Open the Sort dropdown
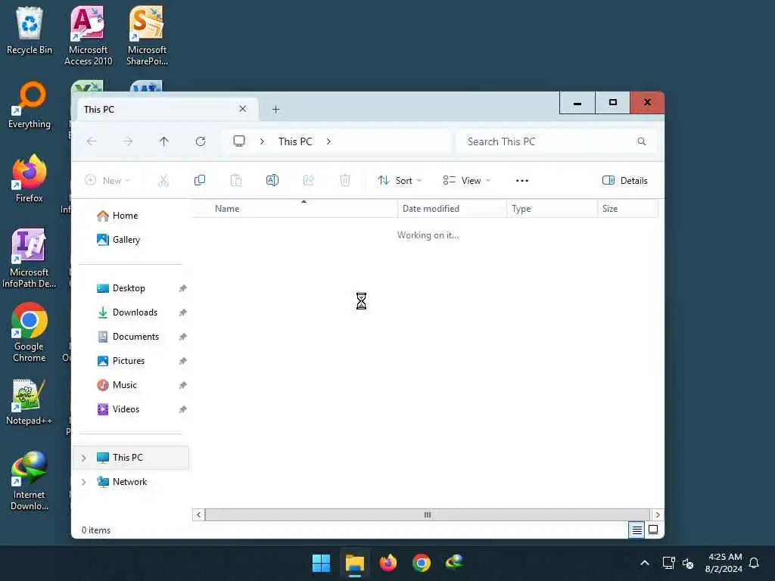 [x=400, y=181]
